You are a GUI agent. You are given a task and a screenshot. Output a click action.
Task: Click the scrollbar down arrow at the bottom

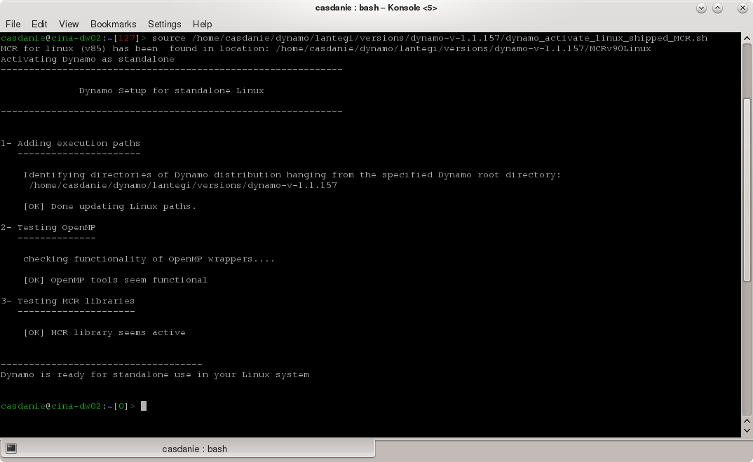tap(747, 430)
